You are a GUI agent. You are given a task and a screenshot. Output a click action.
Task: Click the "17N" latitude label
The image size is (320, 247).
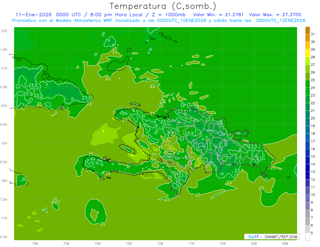(x=4, y=218)
